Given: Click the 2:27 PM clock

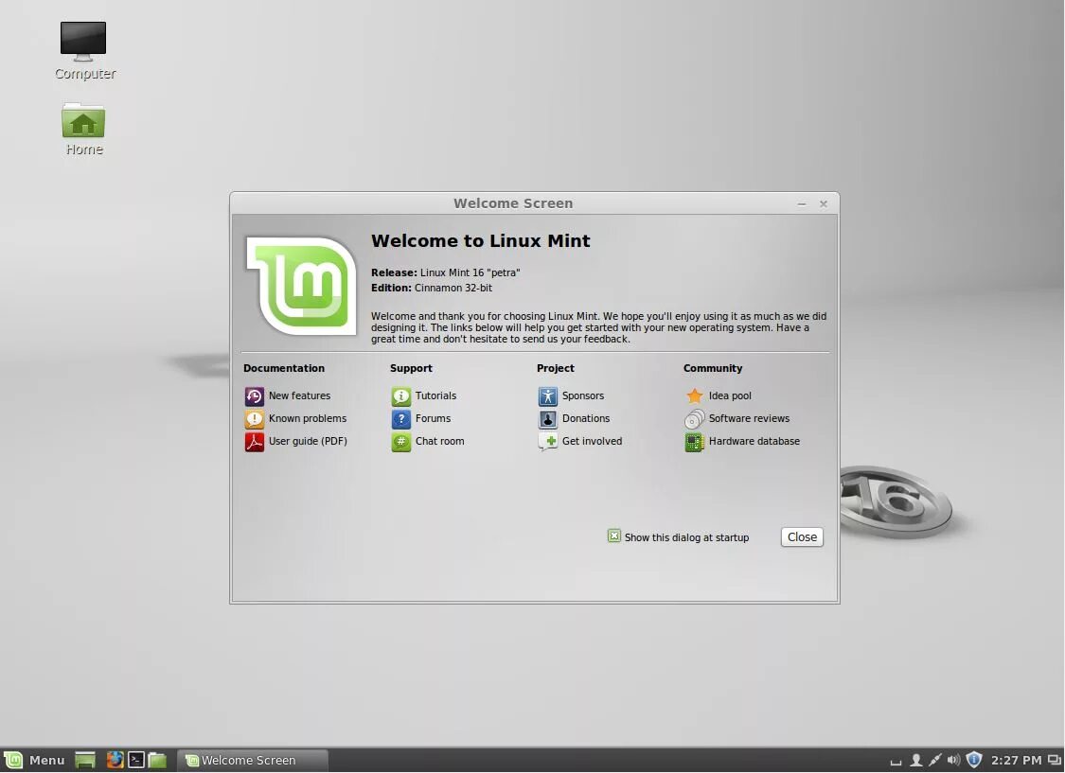Looking at the screenshot, I should tap(1016, 760).
